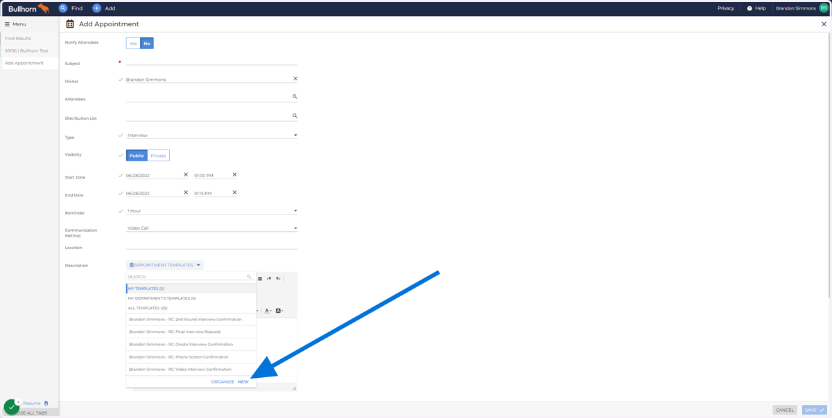
Task: Click the Attendees input field
Action: tap(208, 98)
